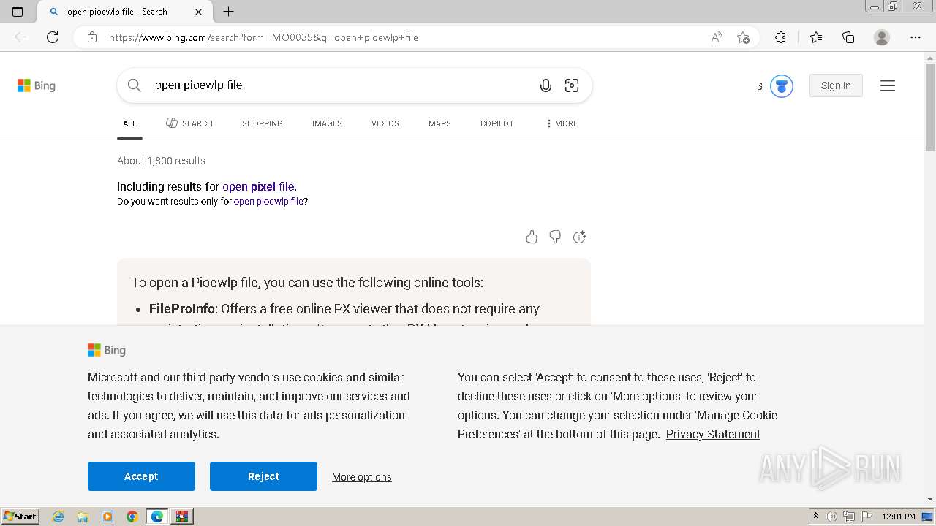Open the browser profile icon
The image size is (936, 526).
click(x=882, y=37)
